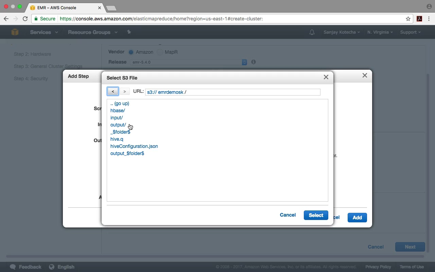Click the Add button in Add Step
Viewport: 435px width, 272px height.
pyautogui.click(x=357, y=218)
